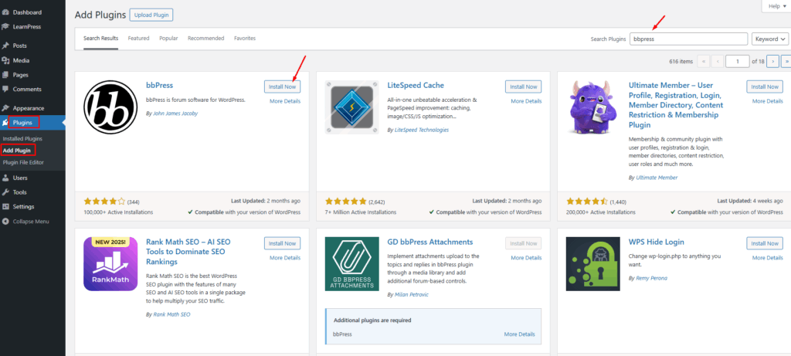The height and width of the screenshot is (356, 791).
Task: Click the Settings sliders icon
Action: [x=5, y=207]
